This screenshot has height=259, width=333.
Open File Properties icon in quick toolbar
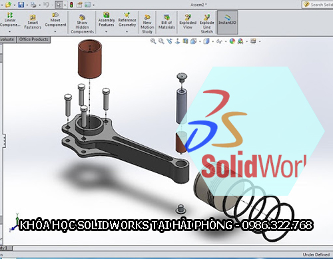(79, 5)
